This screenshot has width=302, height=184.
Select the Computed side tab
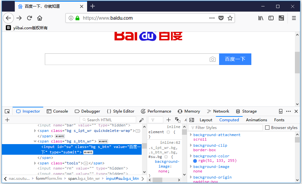[x=229, y=120]
